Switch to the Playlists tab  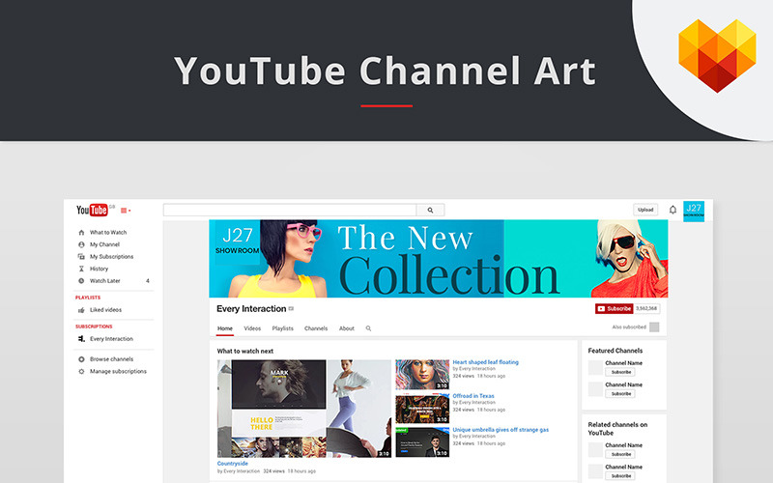pos(282,328)
